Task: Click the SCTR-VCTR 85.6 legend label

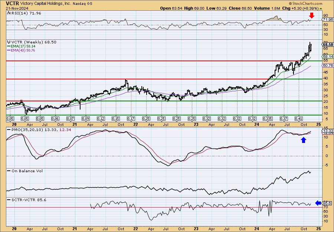Action: coord(29,200)
